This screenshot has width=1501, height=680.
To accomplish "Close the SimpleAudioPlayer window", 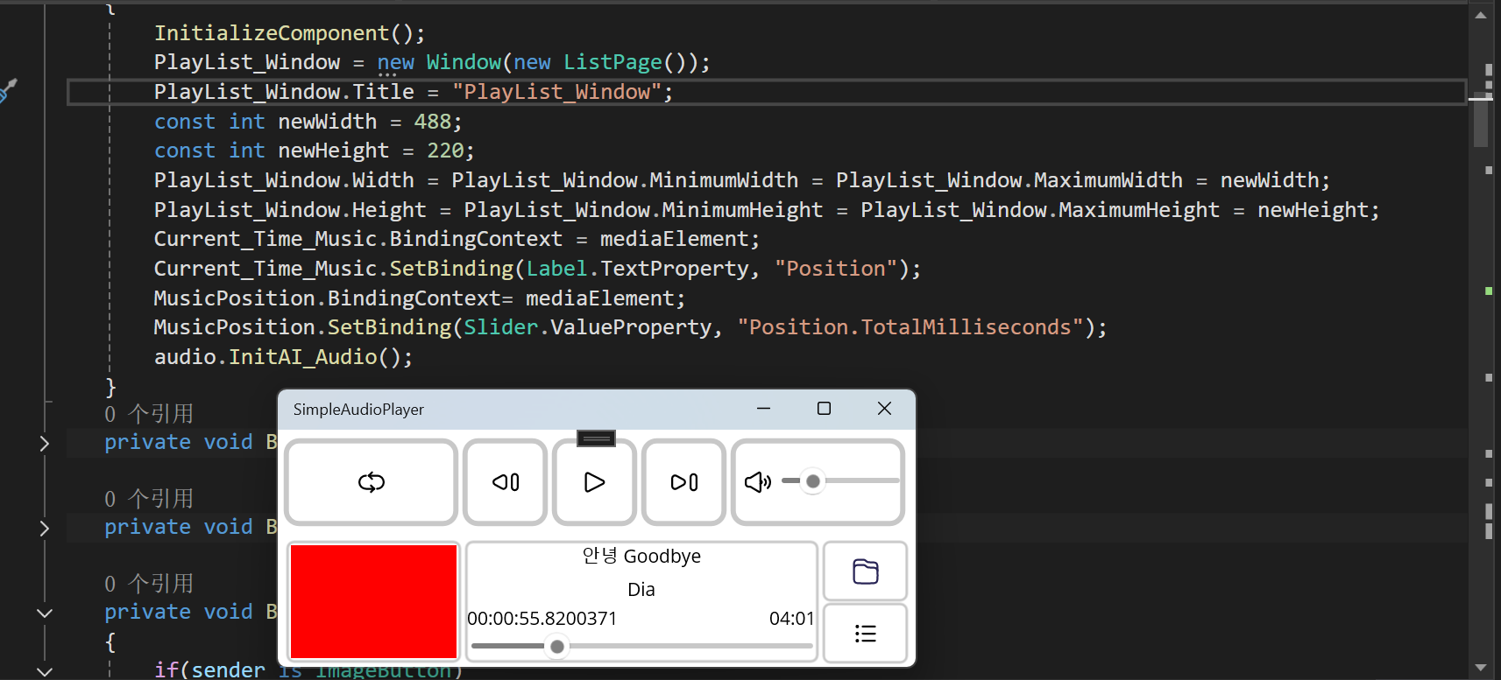I will [885, 409].
